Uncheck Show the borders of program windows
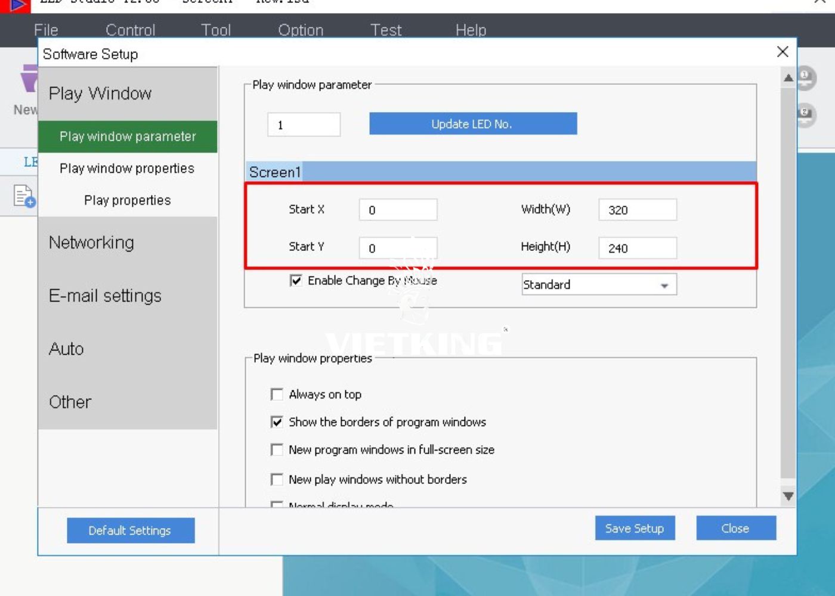The width and height of the screenshot is (835, 596). pyautogui.click(x=277, y=422)
